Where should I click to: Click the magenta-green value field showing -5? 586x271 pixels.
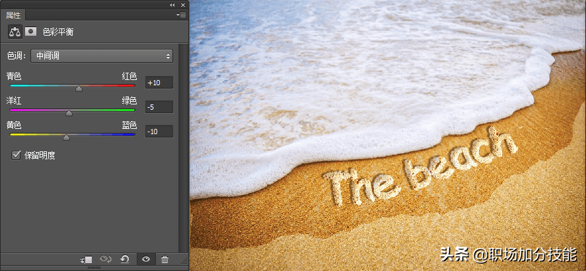pyautogui.click(x=159, y=107)
